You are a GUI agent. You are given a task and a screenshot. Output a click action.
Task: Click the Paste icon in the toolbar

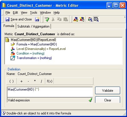click(66, 19)
